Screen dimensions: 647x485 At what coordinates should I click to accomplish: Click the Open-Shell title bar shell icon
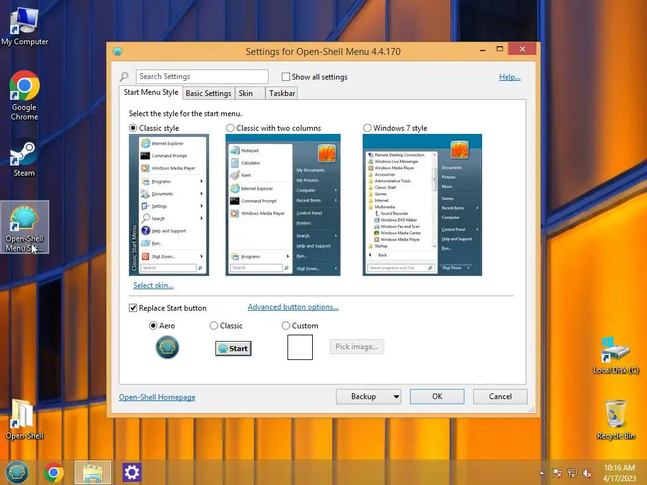point(118,51)
